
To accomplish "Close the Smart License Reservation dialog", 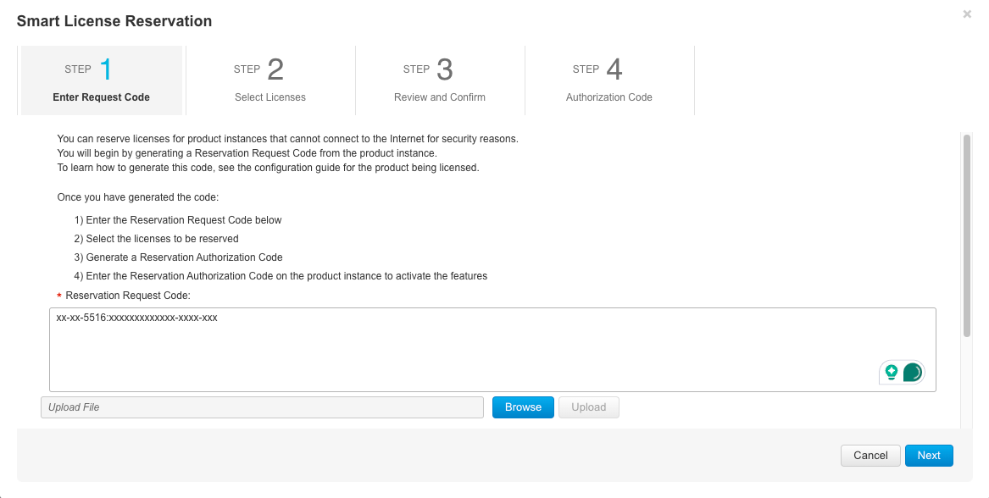I will pyautogui.click(x=967, y=14).
